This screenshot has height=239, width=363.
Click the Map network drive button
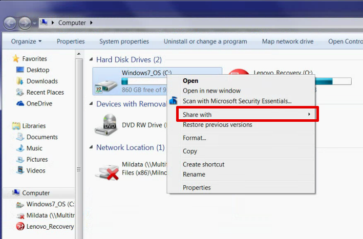coord(287,41)
